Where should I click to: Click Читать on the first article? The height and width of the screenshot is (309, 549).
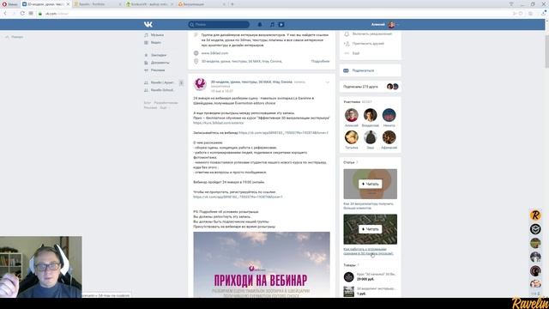tap(370, 184)
